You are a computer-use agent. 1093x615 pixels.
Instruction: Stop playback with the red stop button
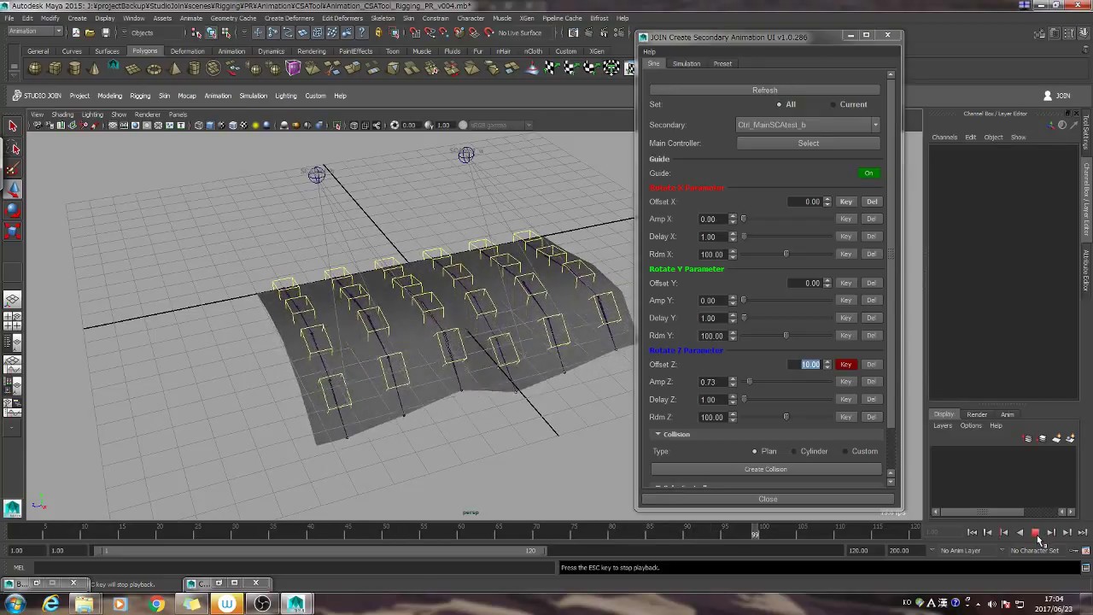coord(1035,532)
